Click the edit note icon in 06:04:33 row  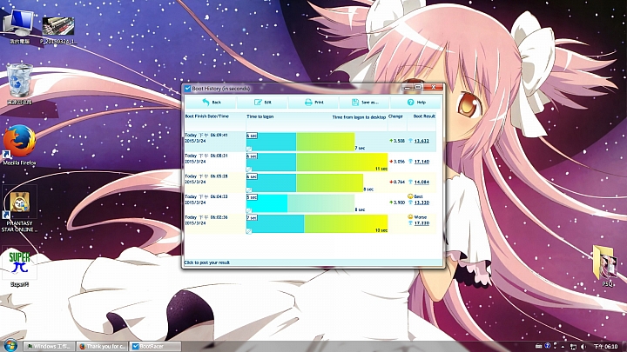(249, 210)
